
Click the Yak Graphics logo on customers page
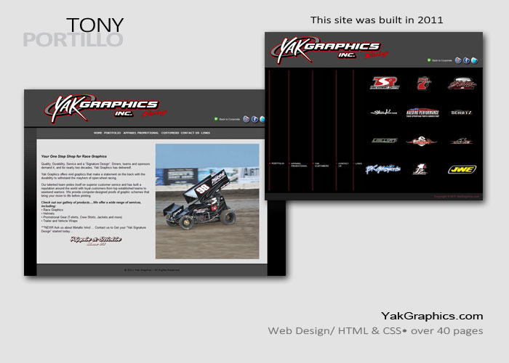(329, 50)
